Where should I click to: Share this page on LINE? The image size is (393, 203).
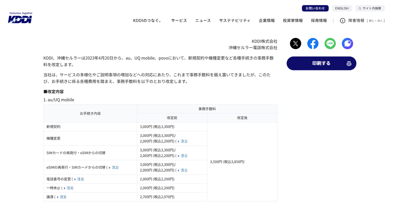coord(330,44)
